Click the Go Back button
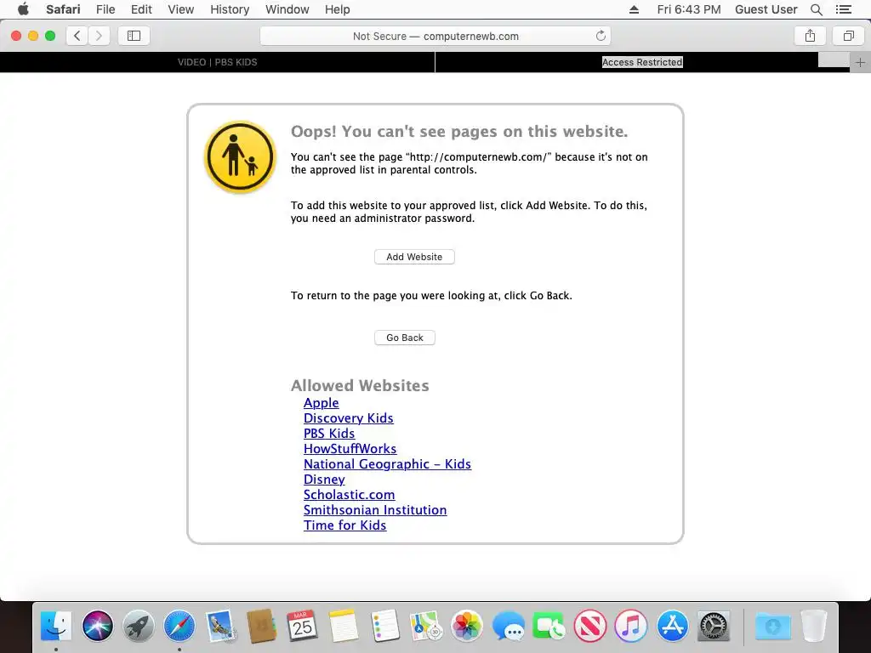This screenshot has width=871, height=653. click(x=404, y=338)
